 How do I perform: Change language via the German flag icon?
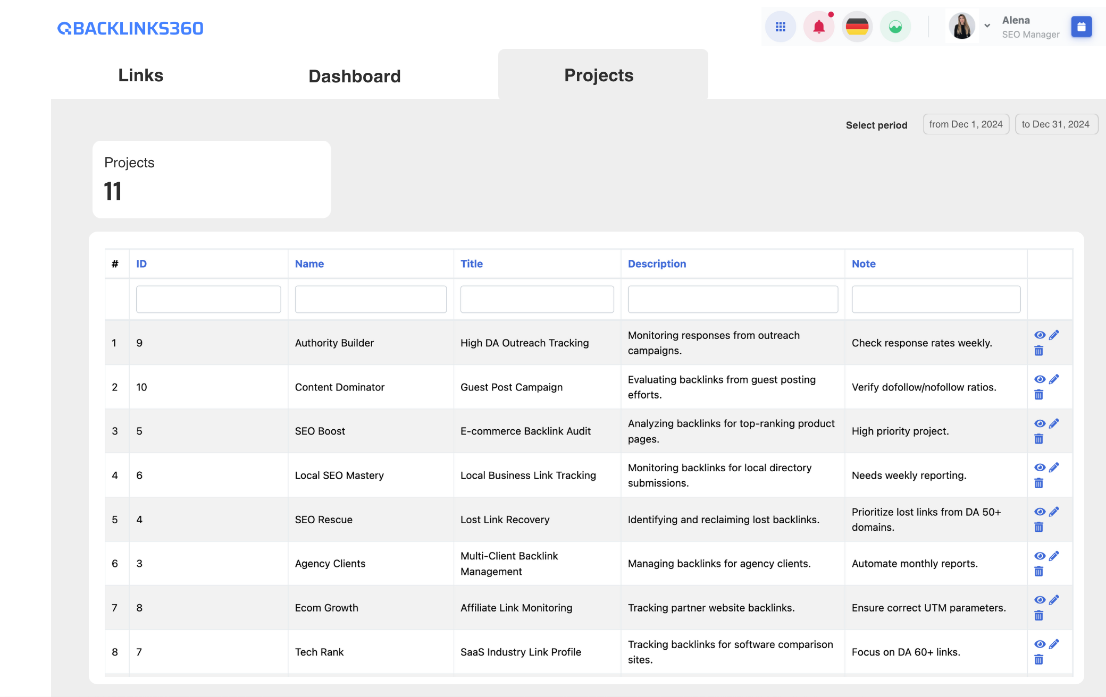(x=857, y=26)
